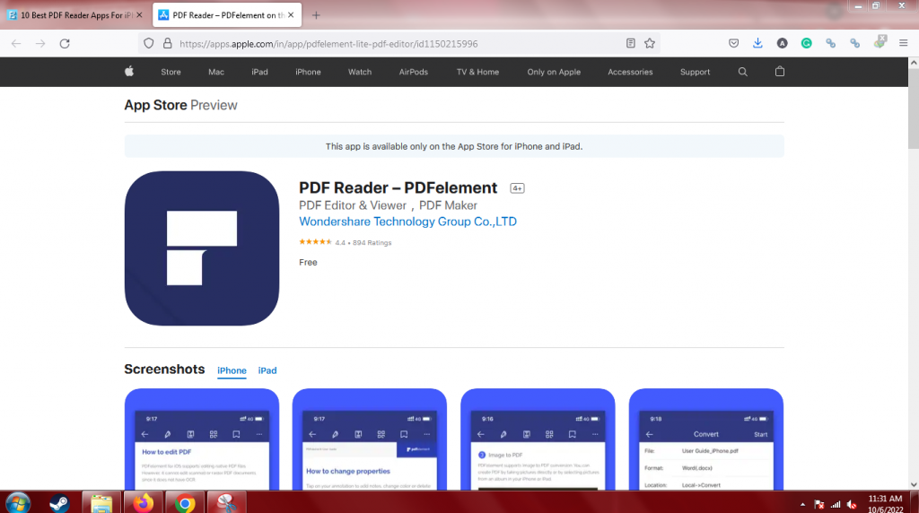Click the shield tracking protection icon
This screenshot has width=919, height=513.
coord(149,43)
